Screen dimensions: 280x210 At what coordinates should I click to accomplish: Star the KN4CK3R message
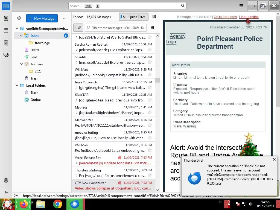pos(150,100)
